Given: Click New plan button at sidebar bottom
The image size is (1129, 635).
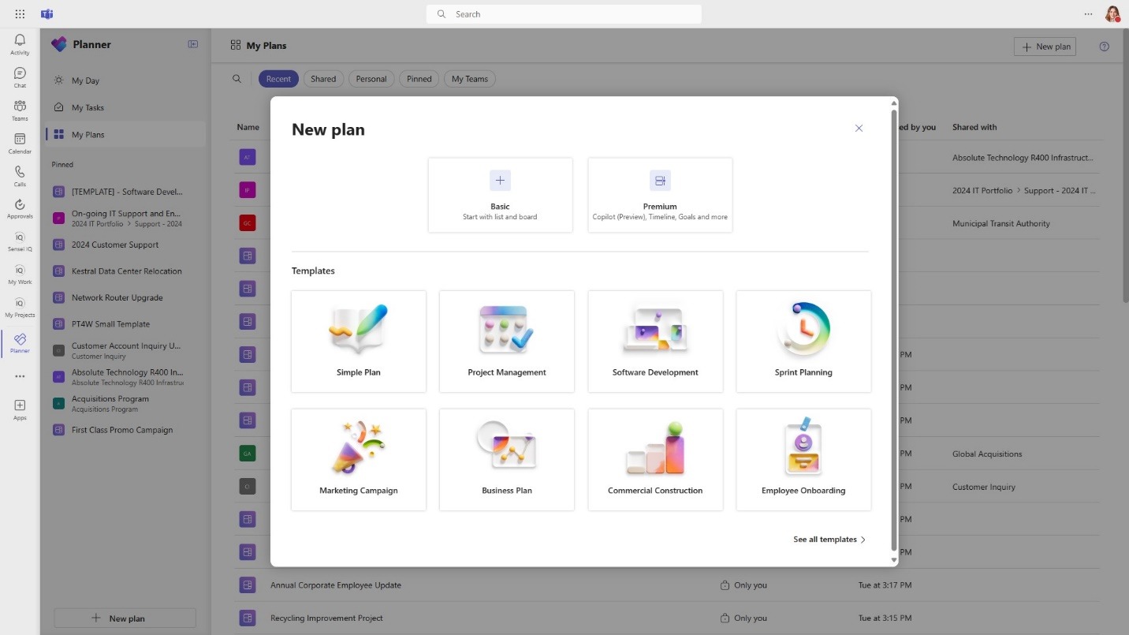Looking at the screenshot, I should click(125, 618).
